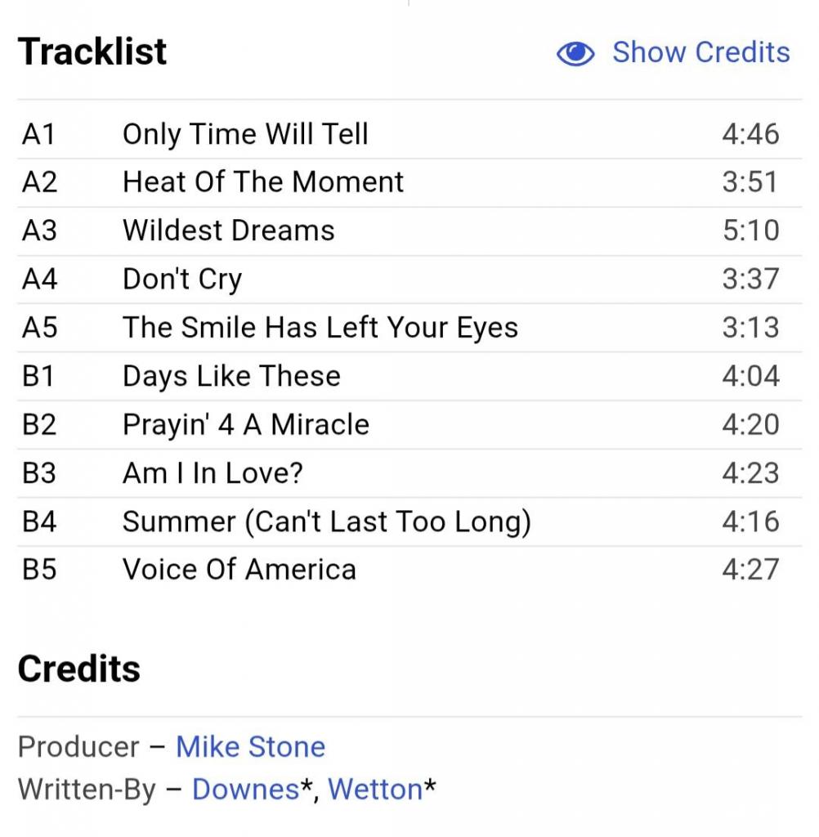Click the Tracklist section heading
Screen dimensions: 819x837
tap(92, 51)
